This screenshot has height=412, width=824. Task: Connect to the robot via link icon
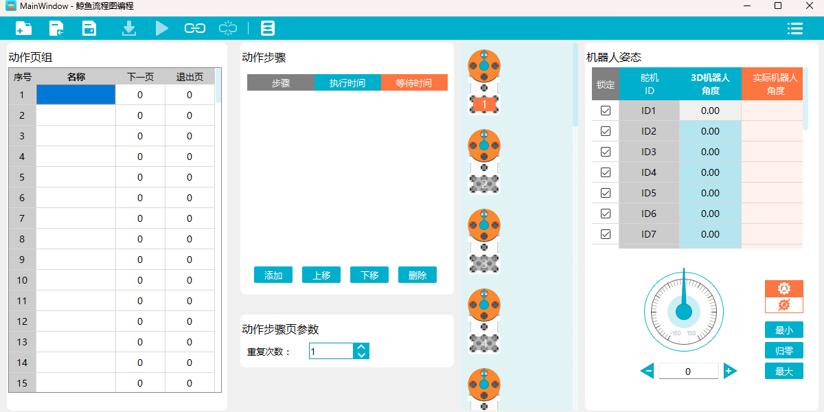click(x=194, y=28)
